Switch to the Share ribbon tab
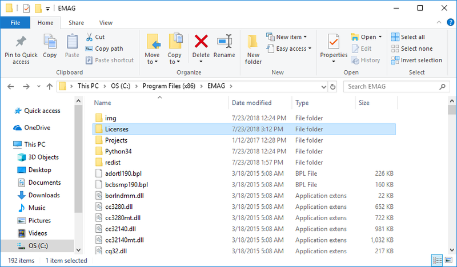457x267 pixels. tap(76, 23)
